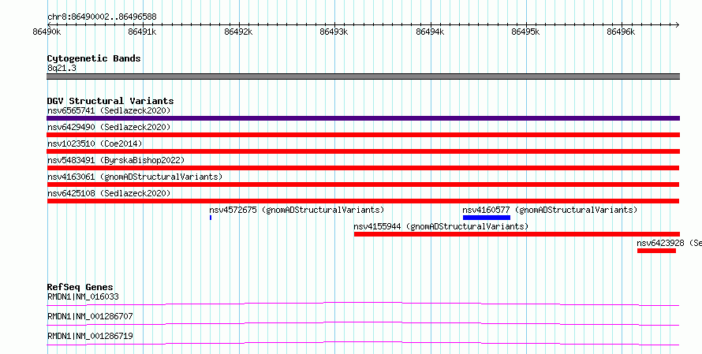Click the magenta RMDN1 NM_016033 transcript line
The image size is (702, 354).
click(x=363, y=304)
